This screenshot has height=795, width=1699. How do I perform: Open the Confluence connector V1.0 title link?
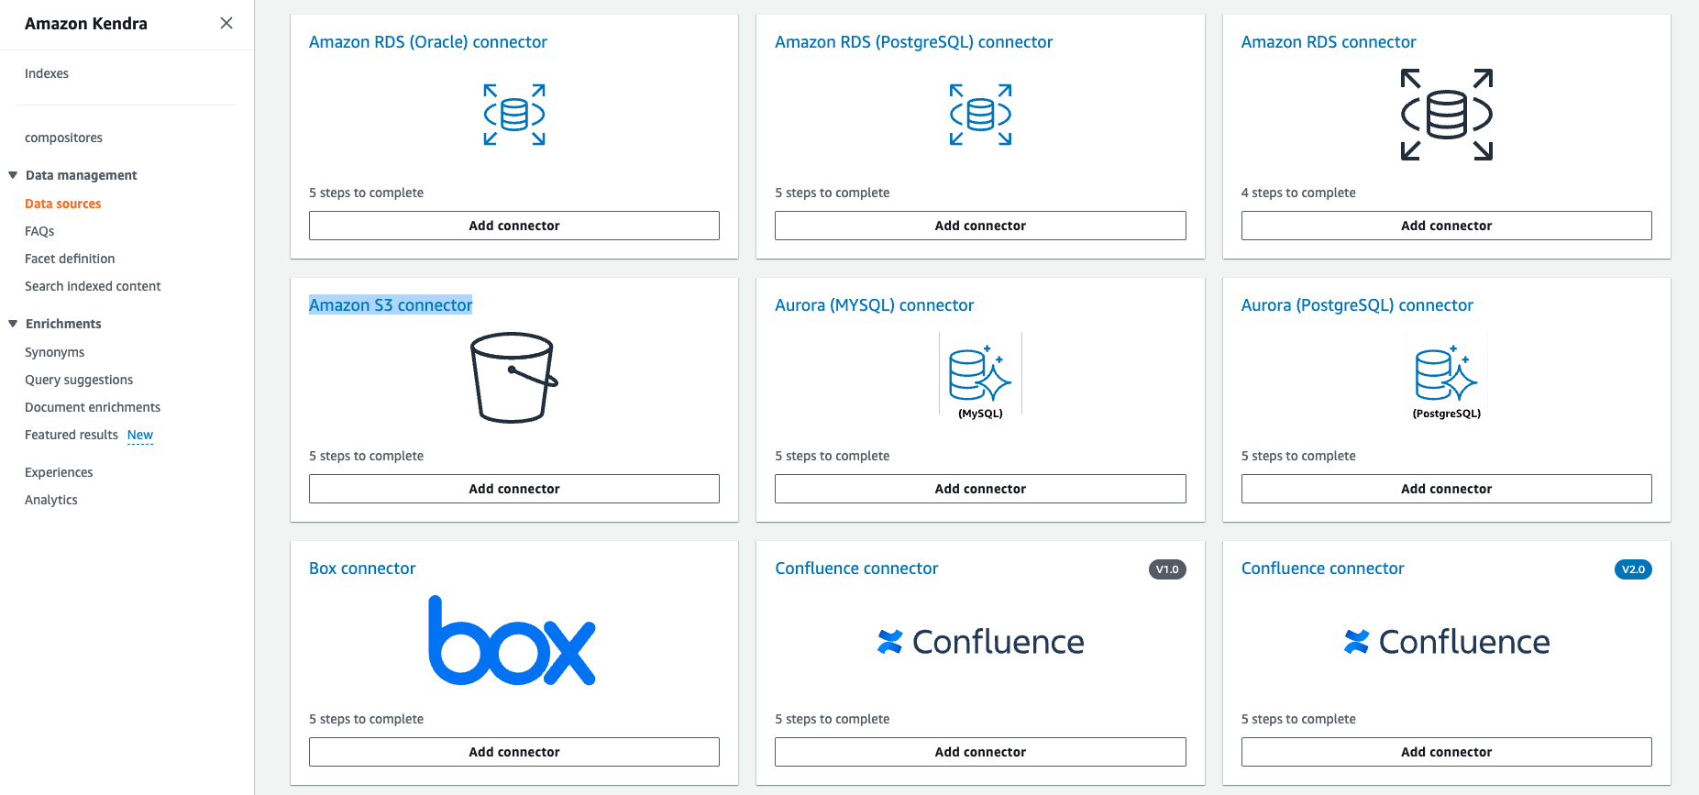pyautogui.click(x=856, y=569)
